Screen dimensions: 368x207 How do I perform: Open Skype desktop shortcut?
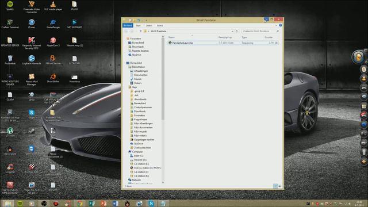pos(32,114)
